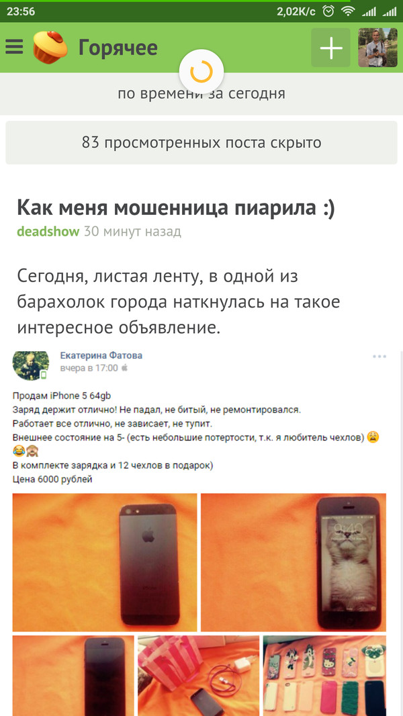Tap the Pikabu cupcake logo

(x=50, y=47)
